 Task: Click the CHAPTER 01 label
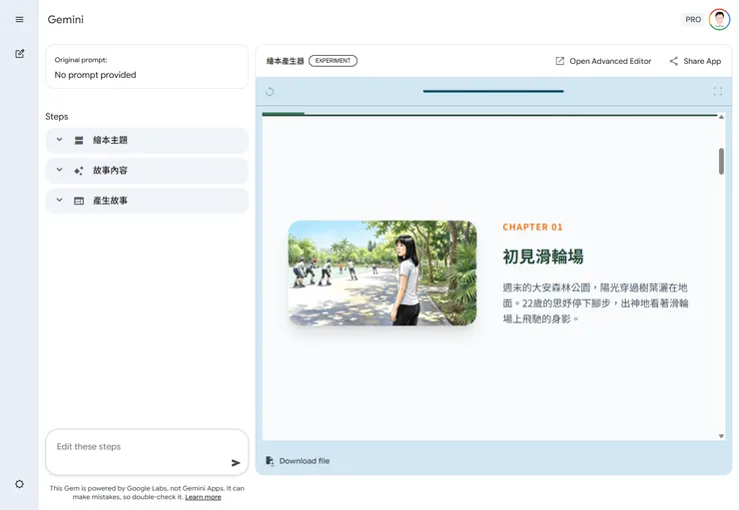(532, 227)
